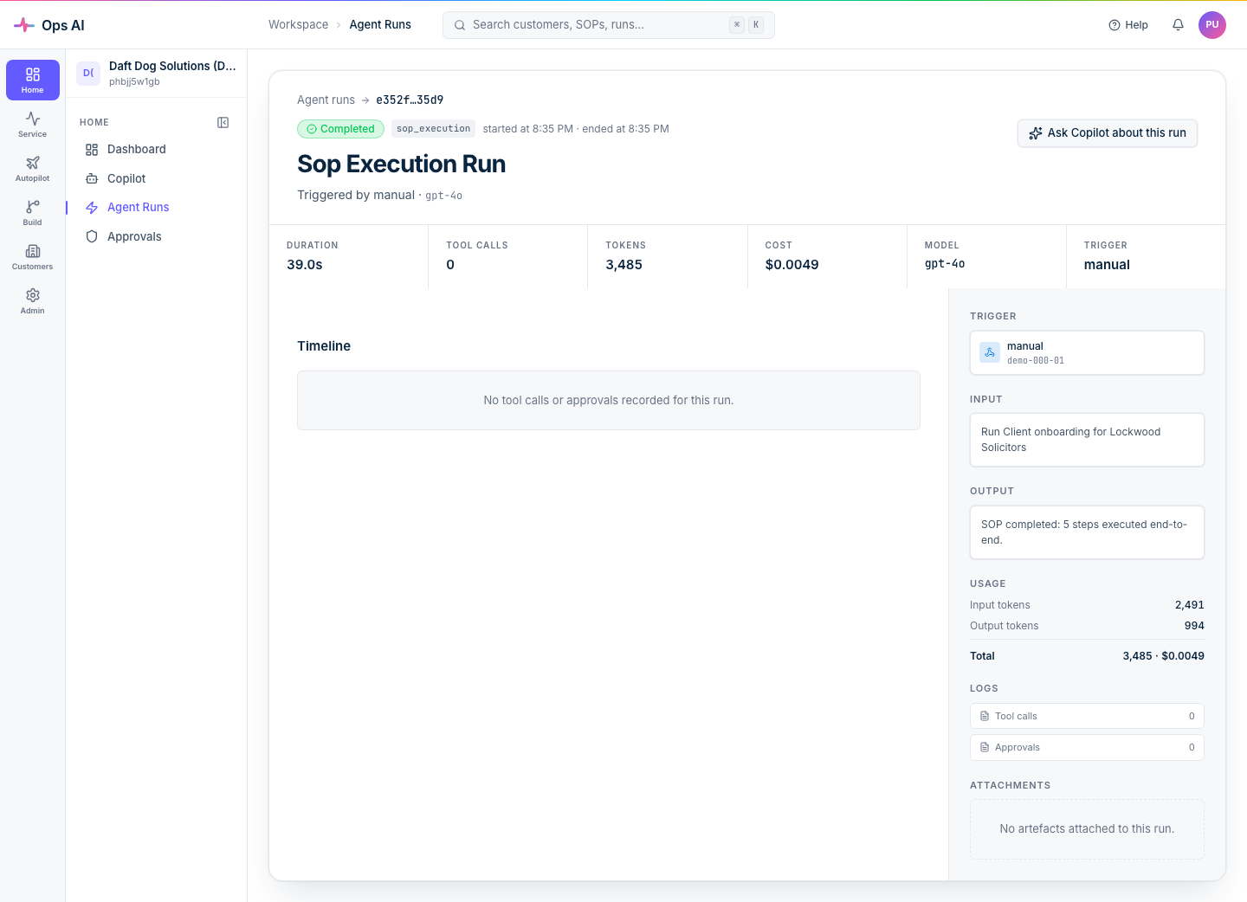Click the Agent Runs lightning icon
The image size is (1247, 902).
(x=92, y=208)
